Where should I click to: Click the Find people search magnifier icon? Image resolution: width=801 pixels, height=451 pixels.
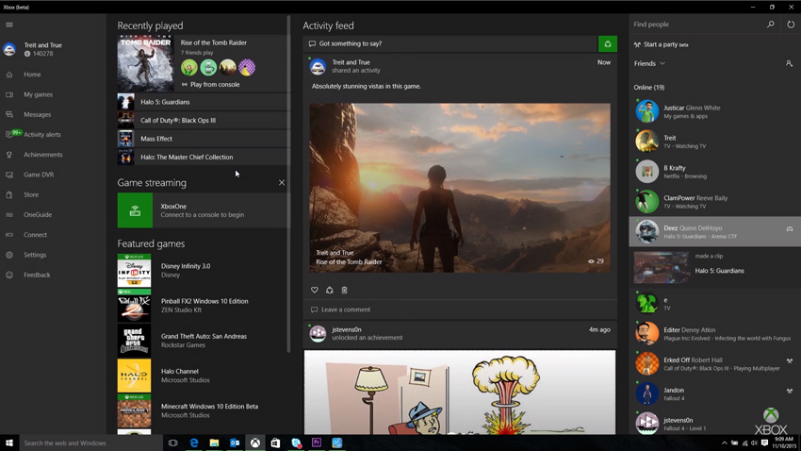coord(770,24)
